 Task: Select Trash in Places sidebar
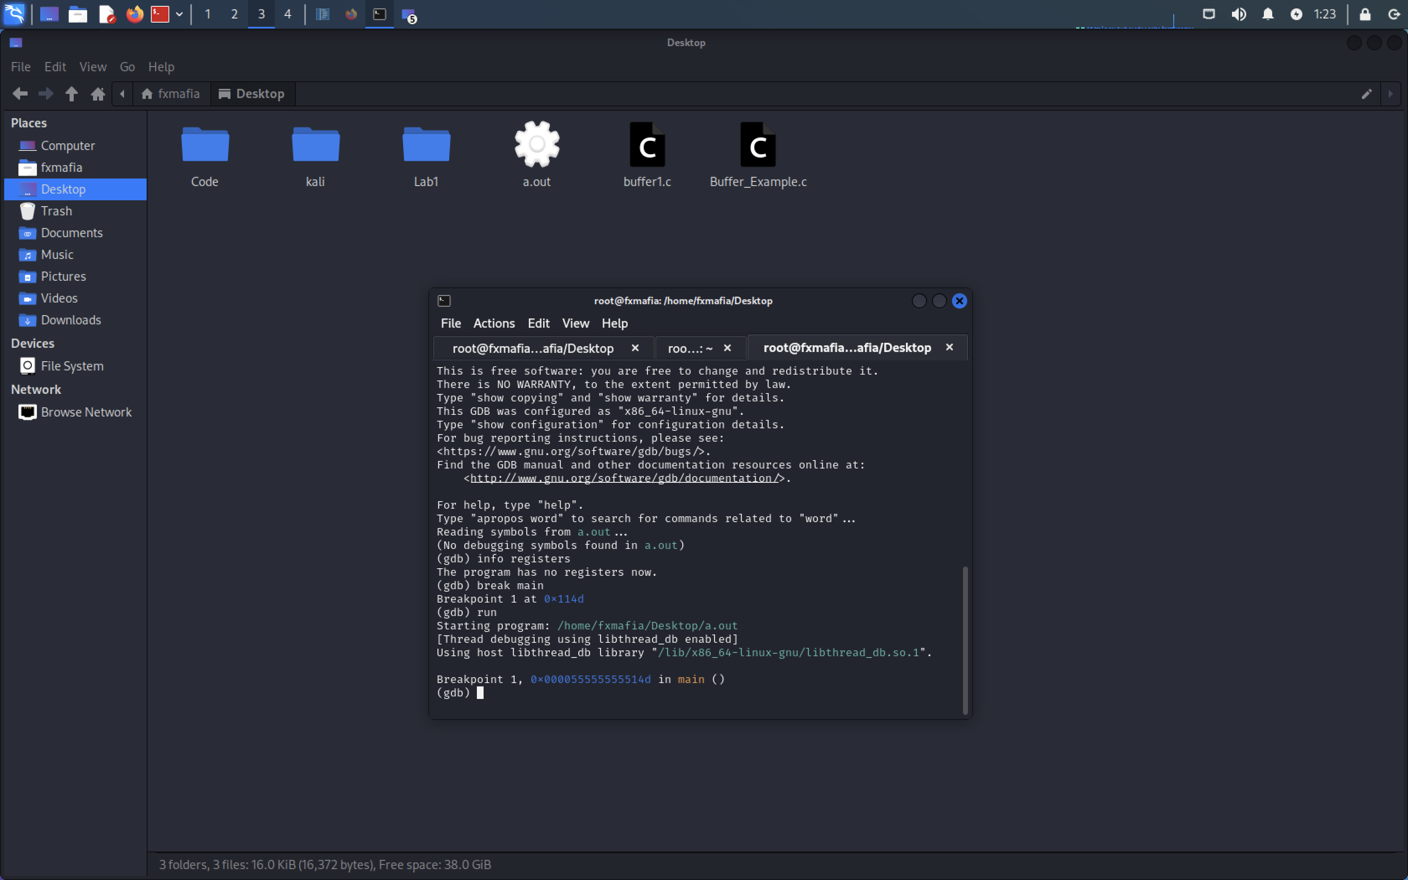(75, 211)
